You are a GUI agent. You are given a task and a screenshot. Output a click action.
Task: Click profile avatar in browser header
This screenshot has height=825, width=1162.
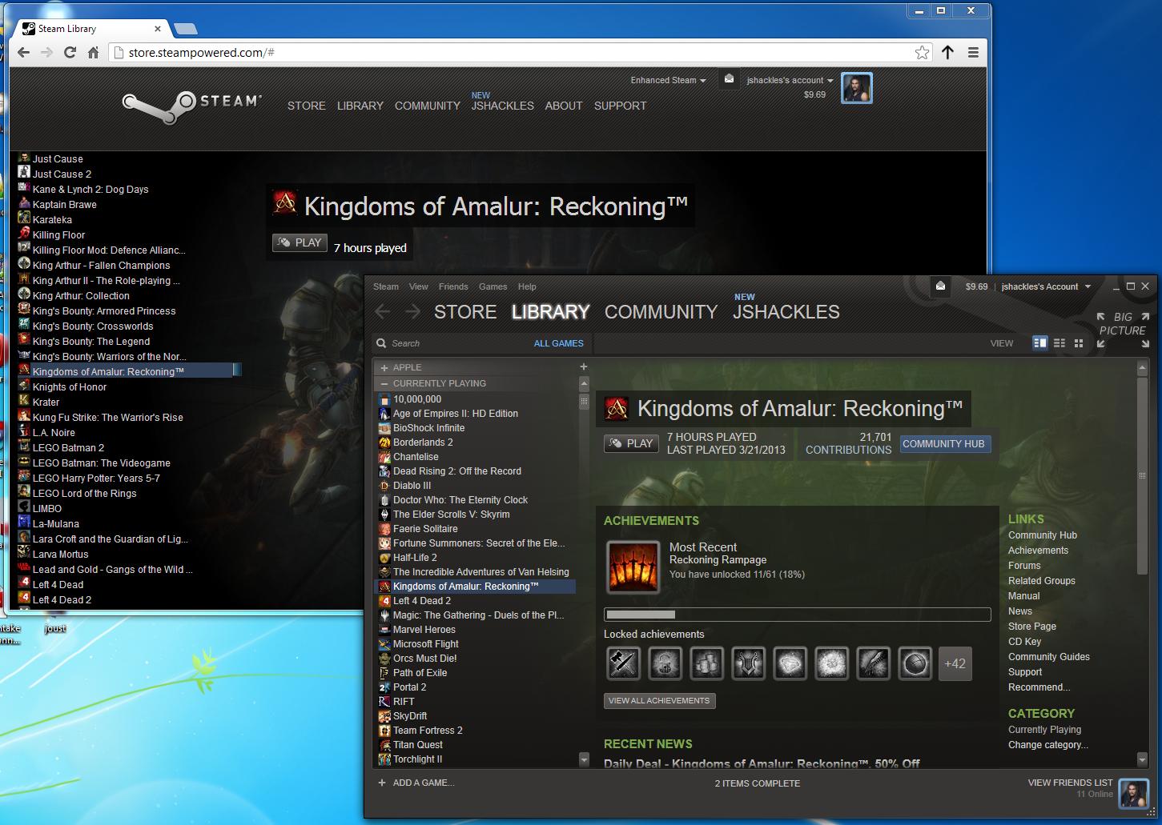[856, 88]
